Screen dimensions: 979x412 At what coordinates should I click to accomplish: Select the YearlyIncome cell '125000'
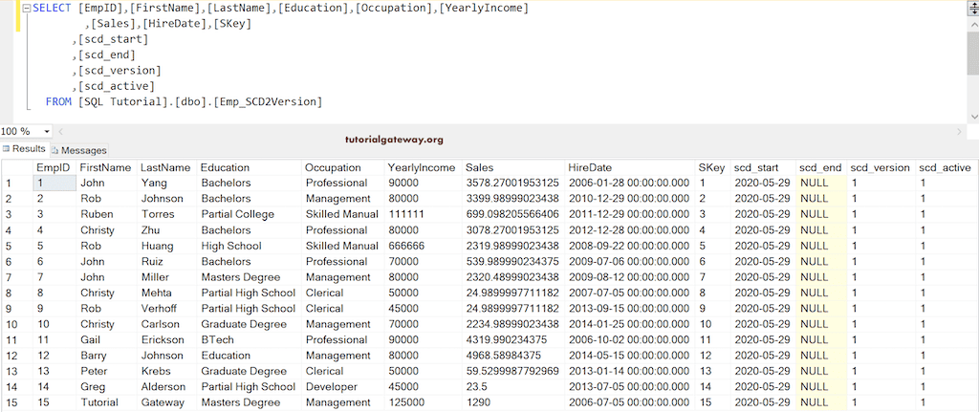(x=423, y=402)
